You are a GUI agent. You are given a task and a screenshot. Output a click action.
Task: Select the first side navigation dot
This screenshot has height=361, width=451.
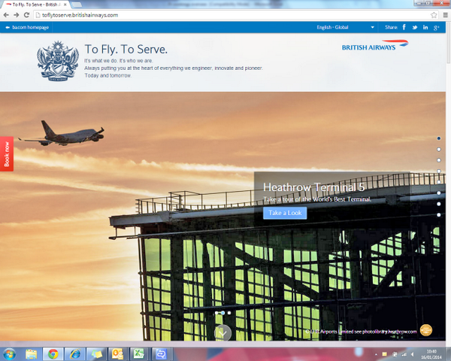coord(439,138)
